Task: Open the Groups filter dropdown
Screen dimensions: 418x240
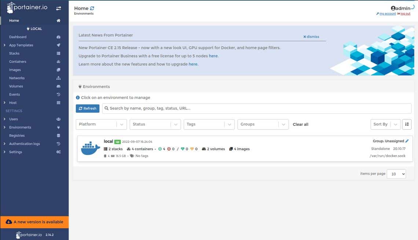Action: pos(263,124)
